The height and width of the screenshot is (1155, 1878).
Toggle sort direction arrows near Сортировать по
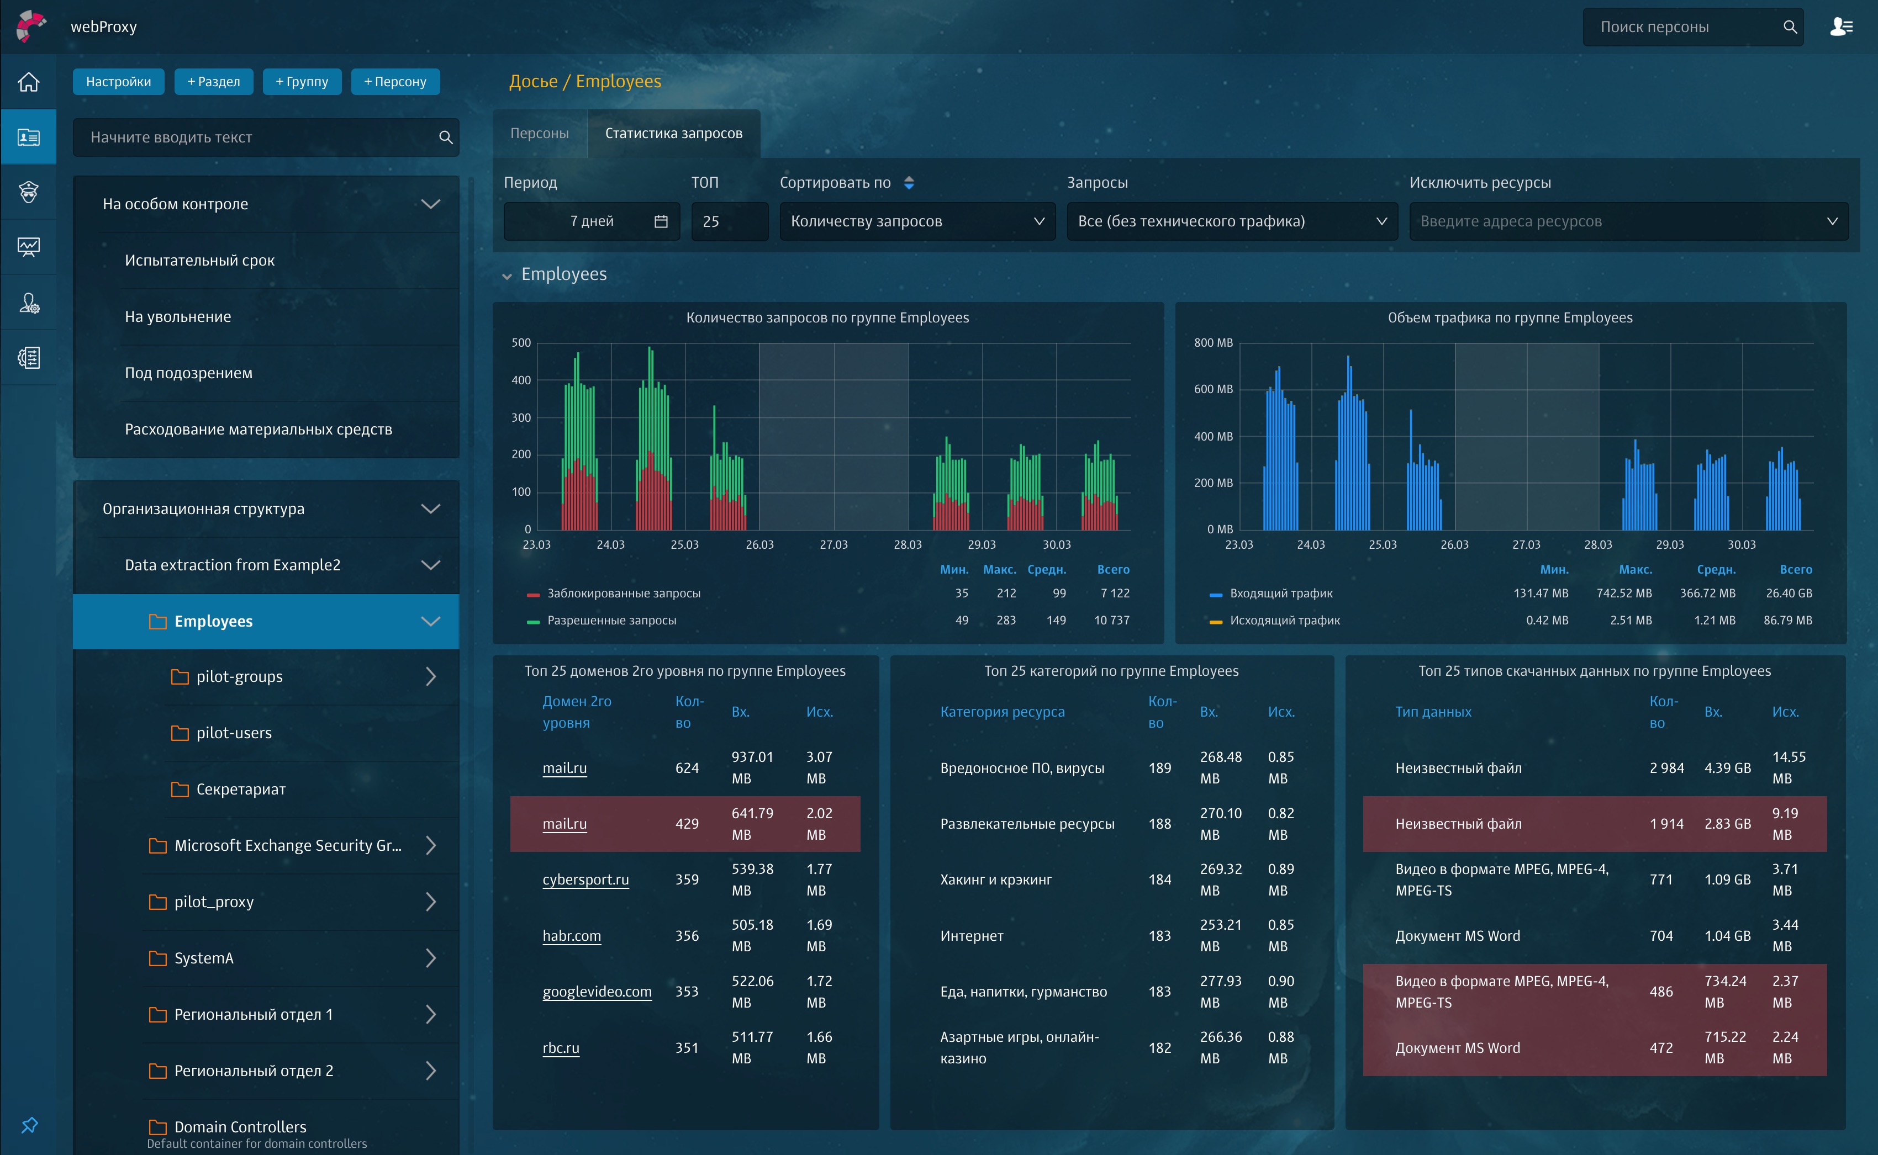pyautogui.click(x=909, y=183)
